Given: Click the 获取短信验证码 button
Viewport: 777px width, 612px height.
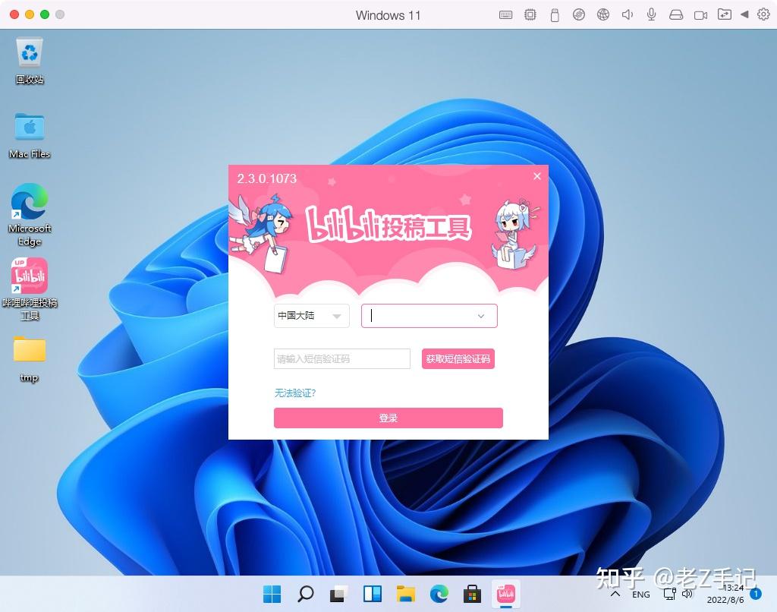Looking at the screenshot, I should click(458, 358).
